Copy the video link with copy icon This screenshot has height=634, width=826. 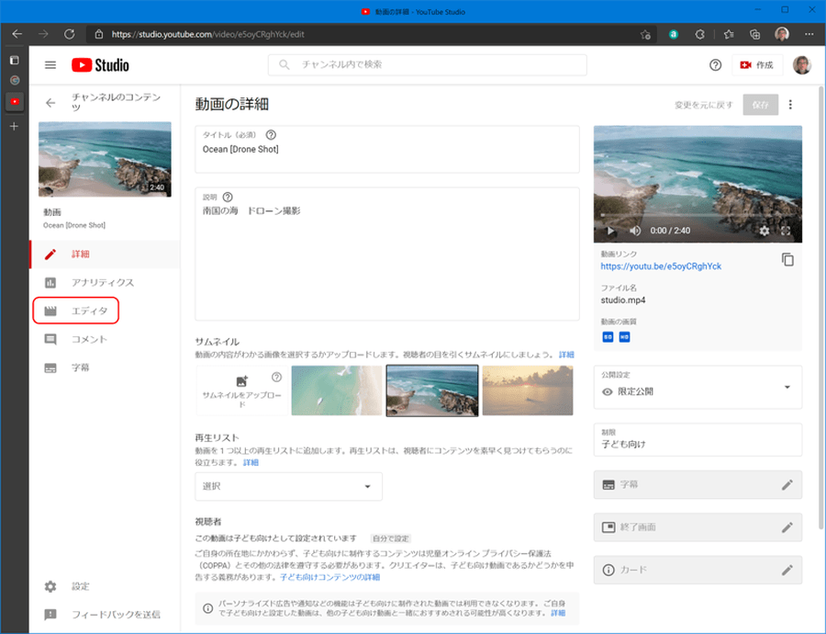coord(787,260)
